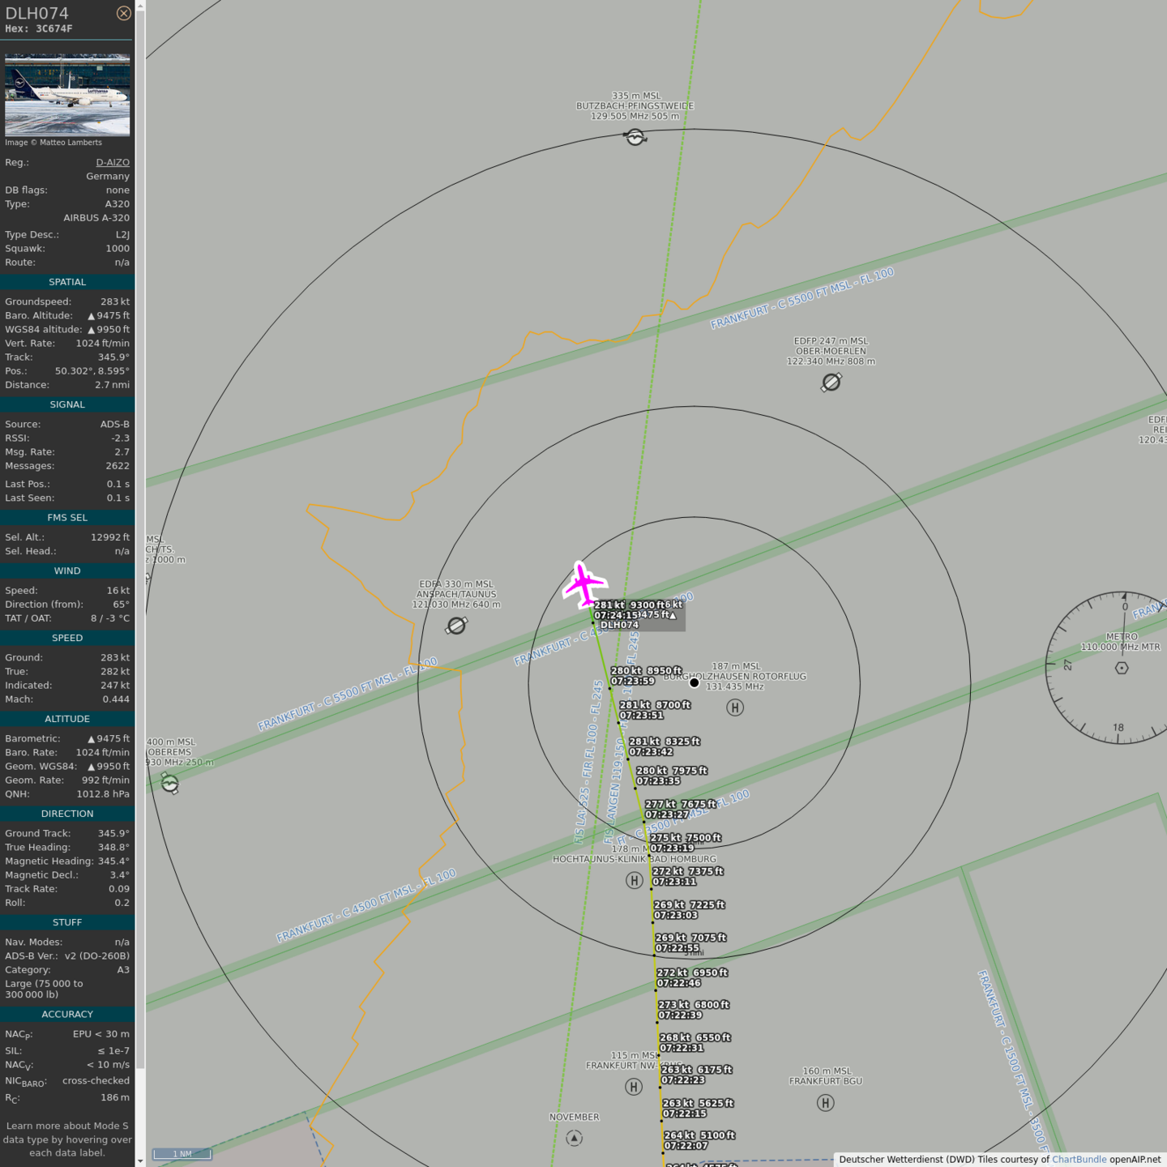
Task: Click the Oberems glider site symbol
Action: click(169, 783)
